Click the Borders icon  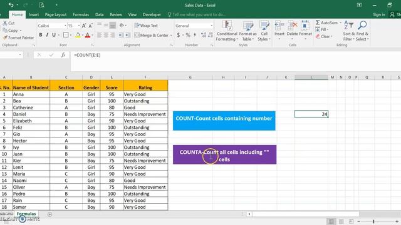(66, 35)
